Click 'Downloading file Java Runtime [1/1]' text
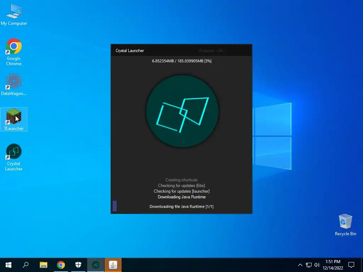 click(181, 206)
